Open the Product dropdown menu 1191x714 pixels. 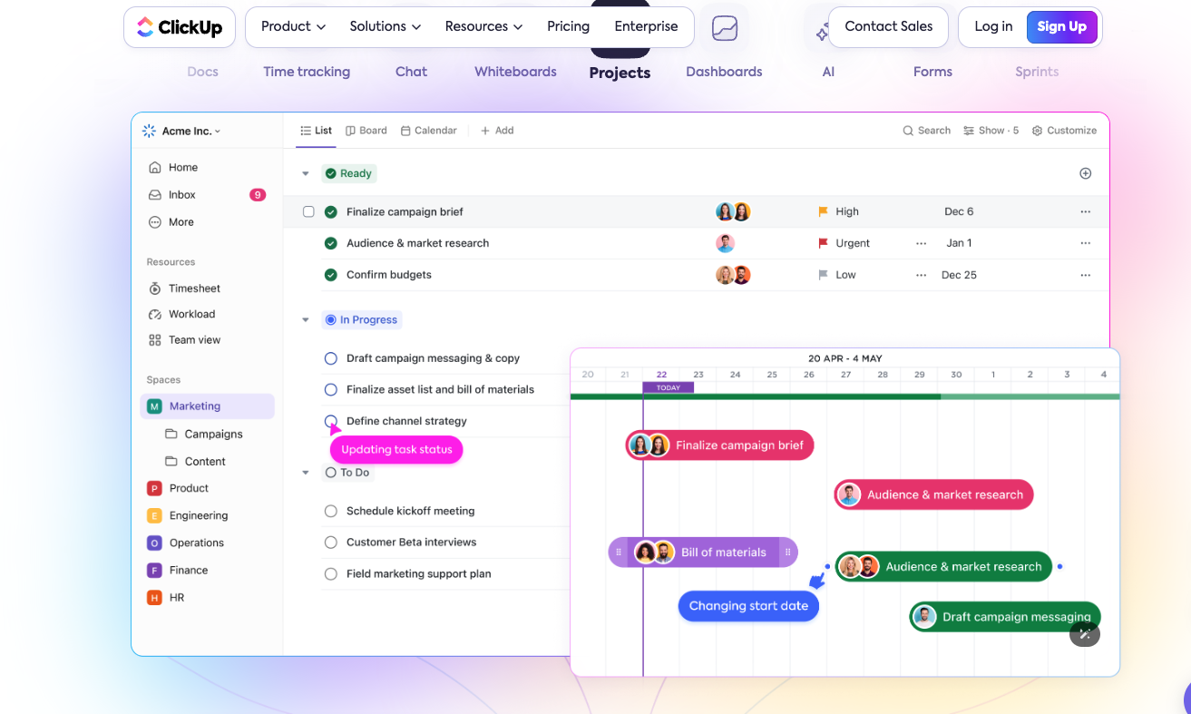pos(293,26)
